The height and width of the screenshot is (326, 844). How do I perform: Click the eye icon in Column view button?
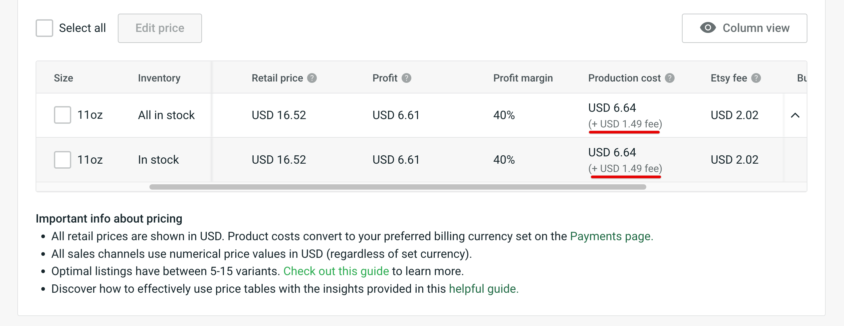pyautogui.click(x=708, y=28)
